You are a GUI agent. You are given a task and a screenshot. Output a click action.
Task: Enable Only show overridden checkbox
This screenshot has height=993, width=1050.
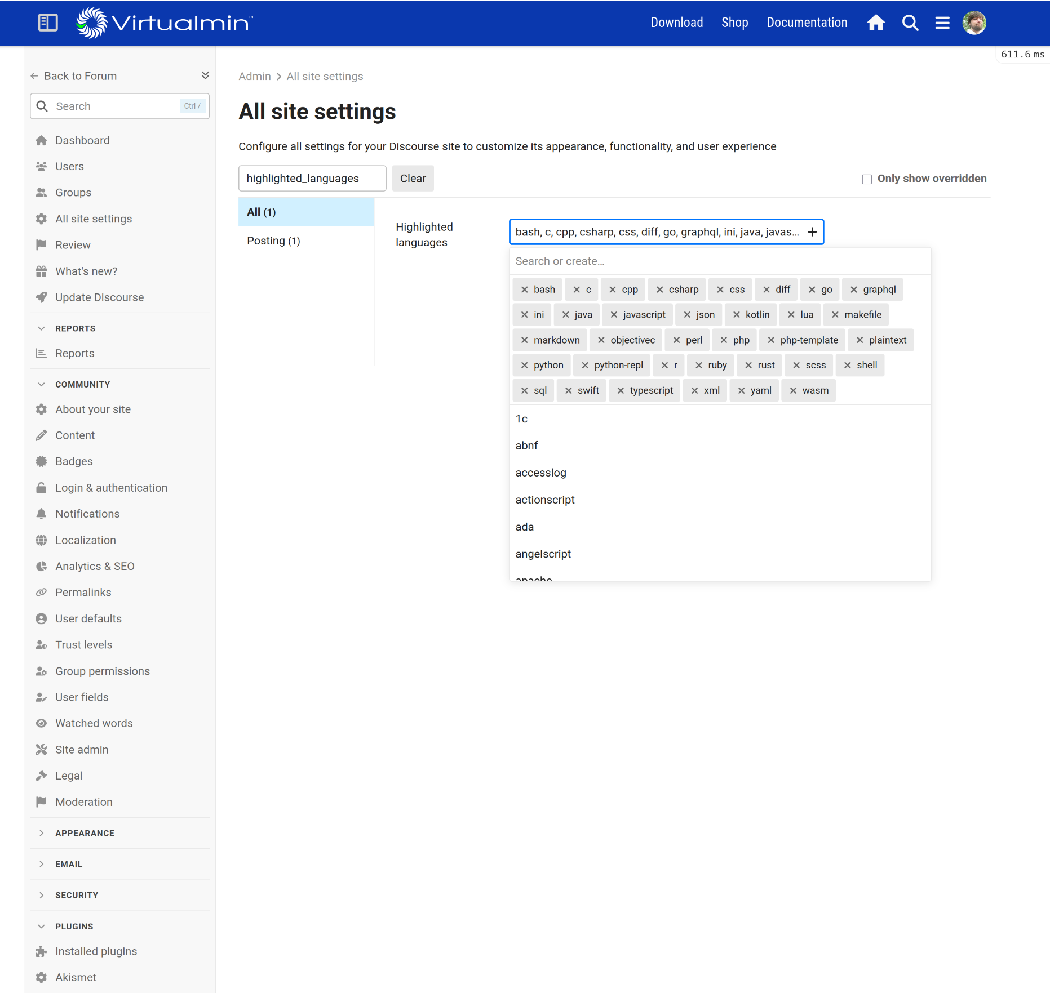(x=867, y=179)
